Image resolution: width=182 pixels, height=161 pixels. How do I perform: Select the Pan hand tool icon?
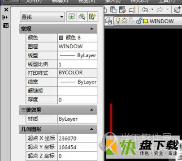pos(177,10)
